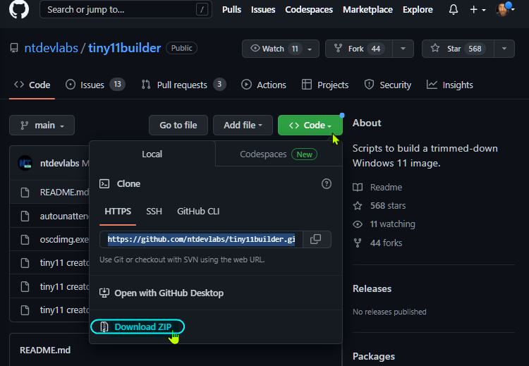Expand the Add file dropdown
Screen dimensions: 529x366
243,125
